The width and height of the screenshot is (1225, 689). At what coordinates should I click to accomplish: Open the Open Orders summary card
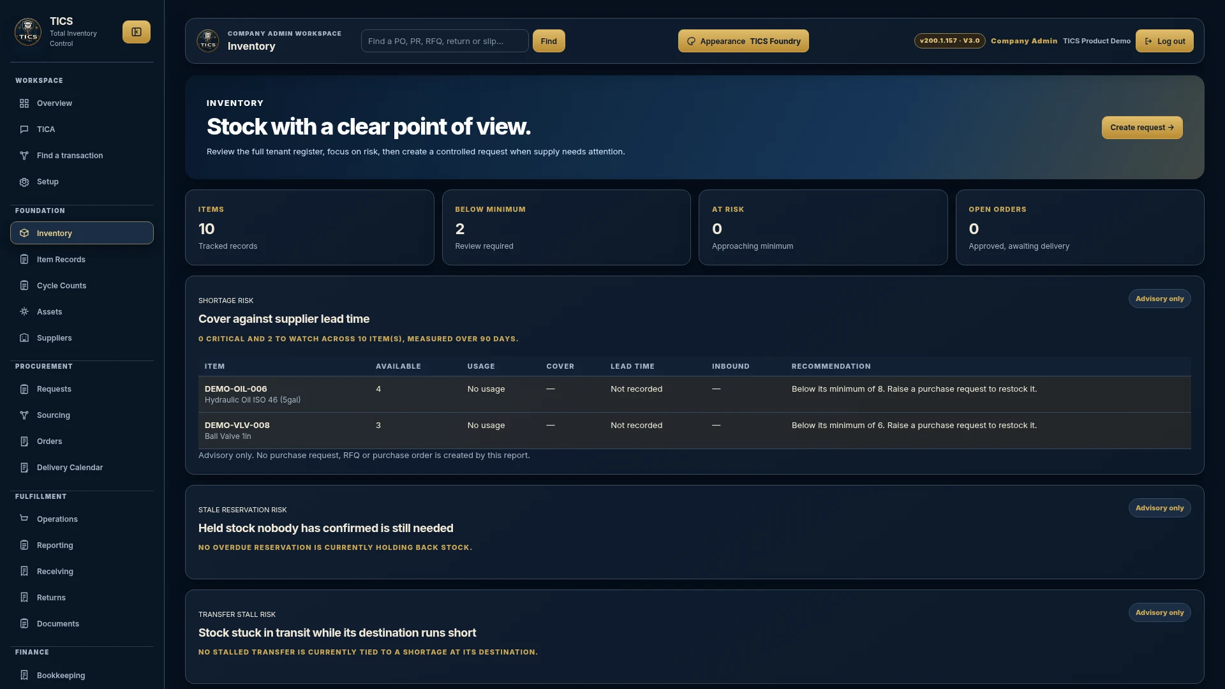pyautogui.click(x=1080, y=227)
